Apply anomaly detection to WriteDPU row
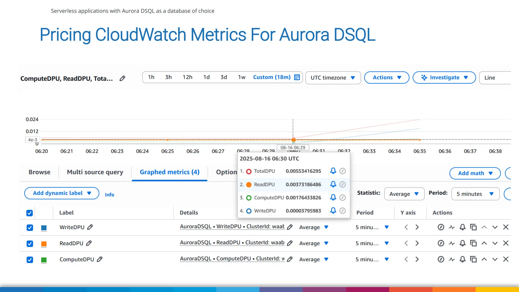 coord(452,227)
